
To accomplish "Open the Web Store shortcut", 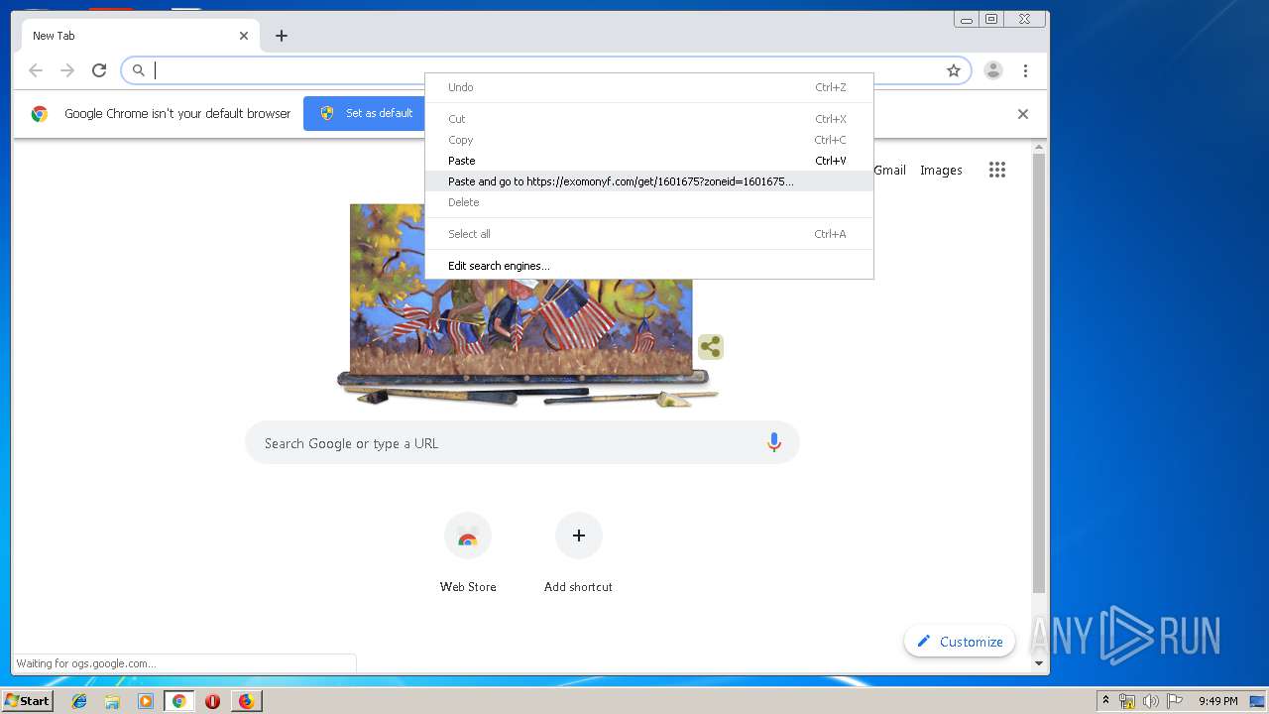I will pyautogui.click(x=468, y=553).
